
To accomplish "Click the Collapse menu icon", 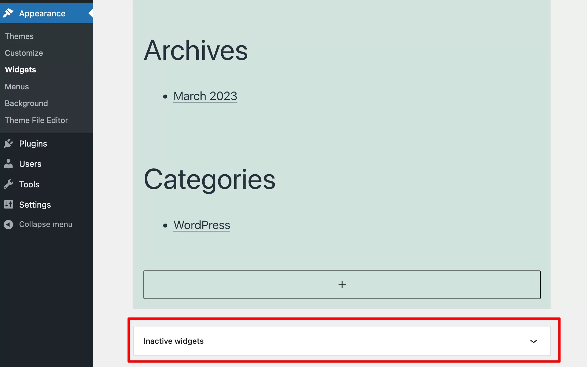I will coord(8,225).
